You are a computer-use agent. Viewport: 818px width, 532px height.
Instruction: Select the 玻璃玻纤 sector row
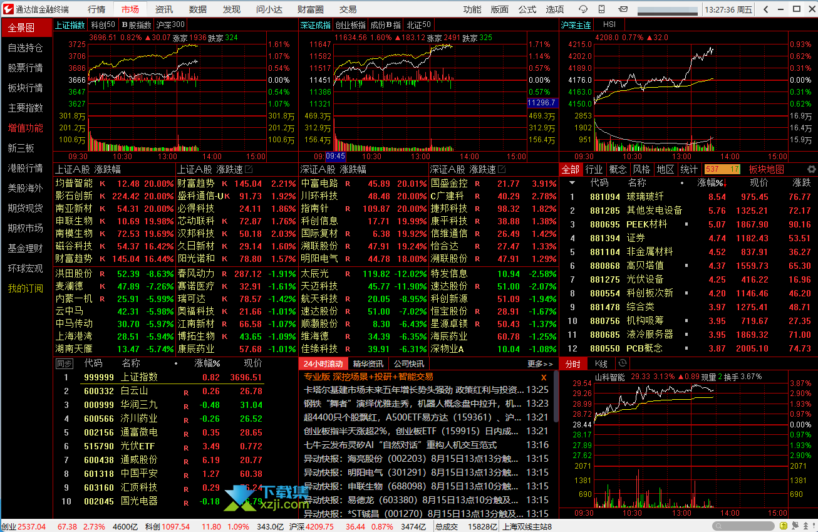[688, 197]
